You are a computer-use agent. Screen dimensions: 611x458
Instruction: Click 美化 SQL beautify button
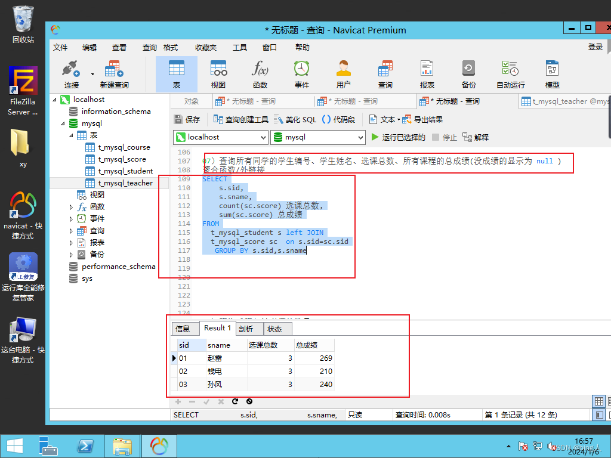[x=295, y=119]
